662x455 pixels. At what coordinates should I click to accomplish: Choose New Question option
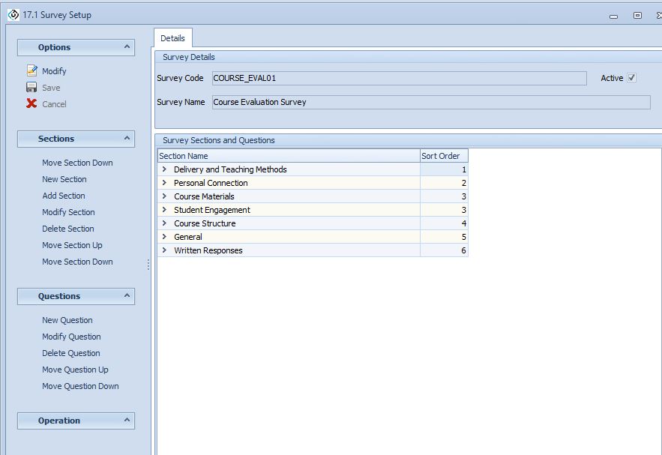click(67, 320)
